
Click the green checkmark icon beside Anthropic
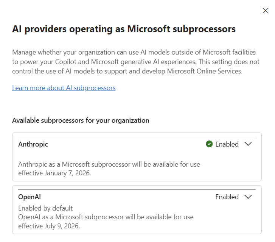point(209,144)
